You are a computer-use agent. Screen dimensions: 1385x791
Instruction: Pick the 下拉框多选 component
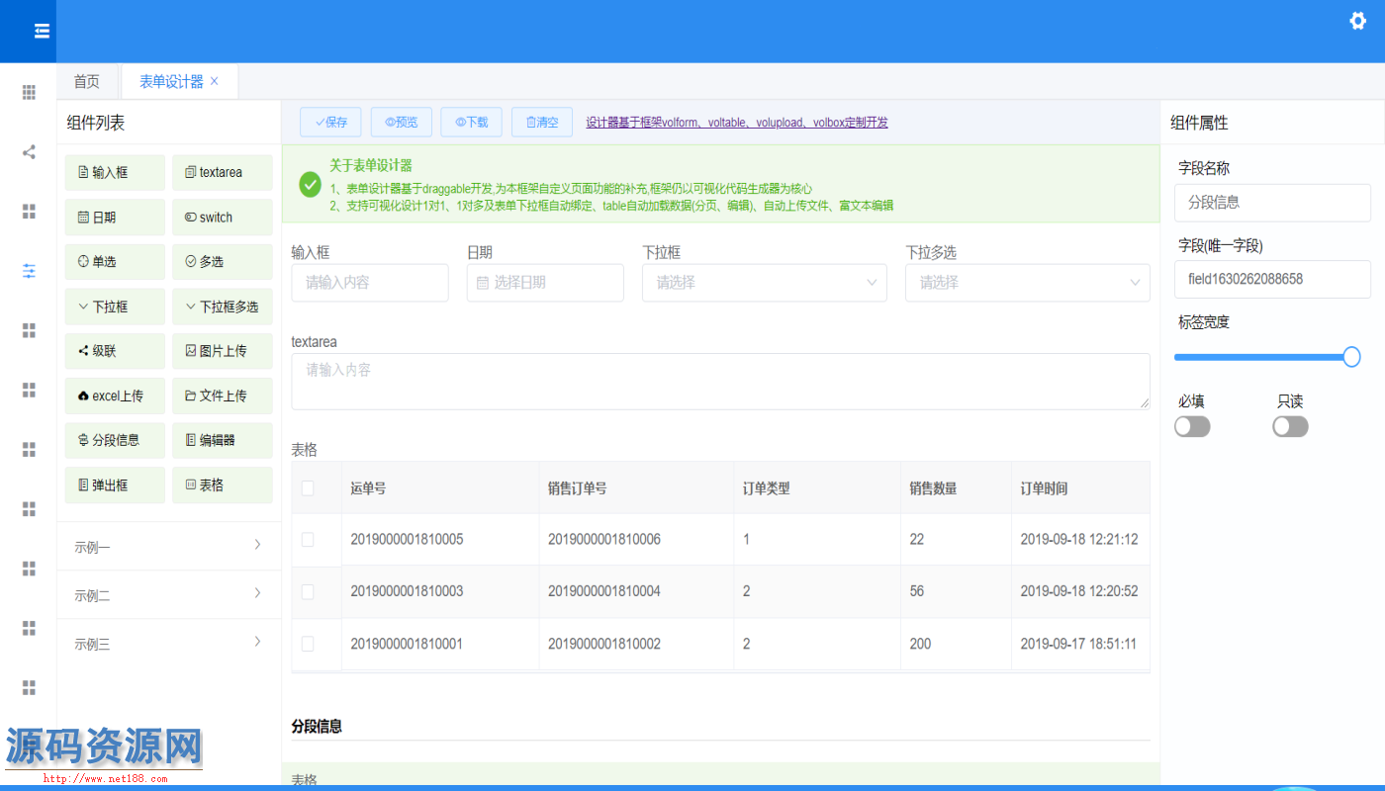coord(223,307)
